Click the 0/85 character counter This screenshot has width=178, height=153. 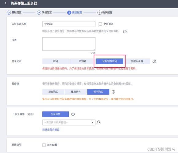coord(93,53)
